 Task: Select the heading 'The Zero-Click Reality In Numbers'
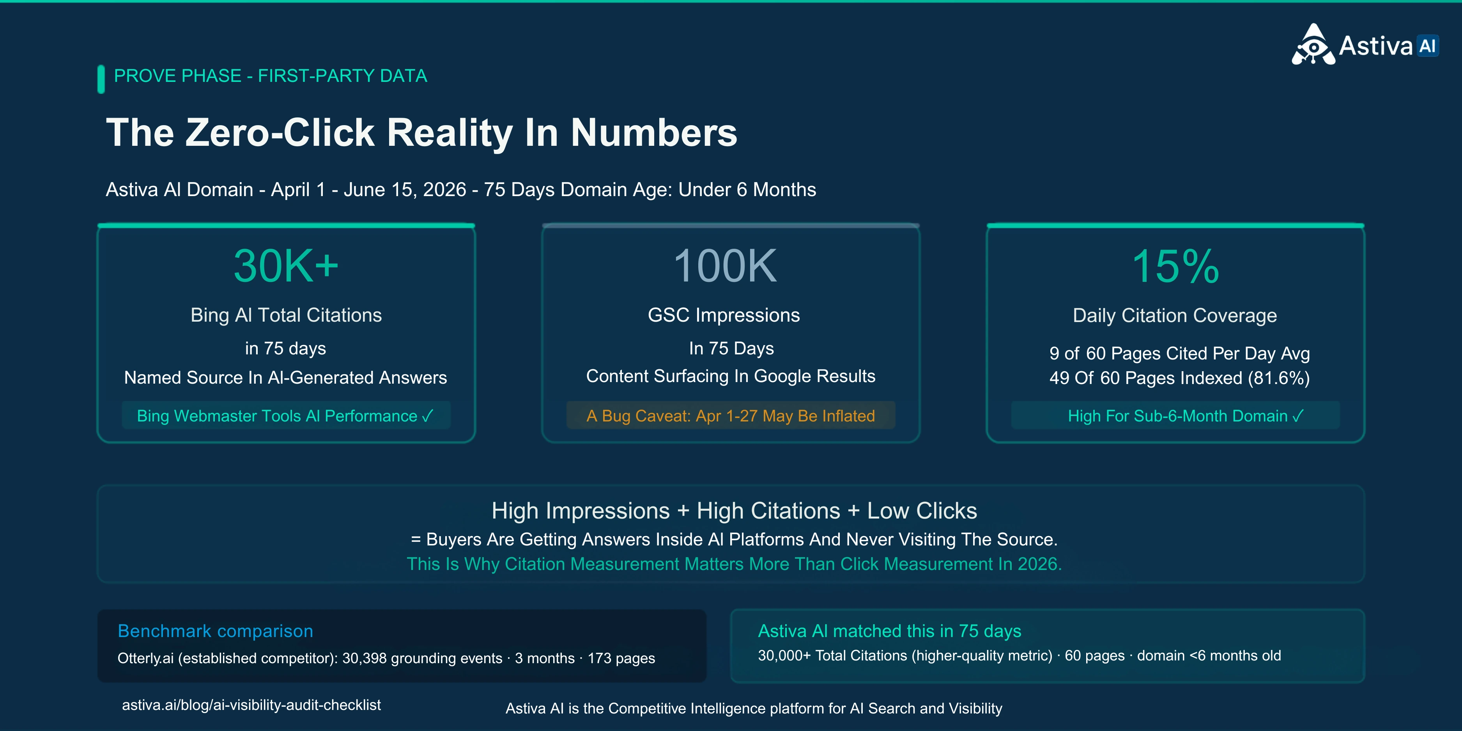click(421, 133)
